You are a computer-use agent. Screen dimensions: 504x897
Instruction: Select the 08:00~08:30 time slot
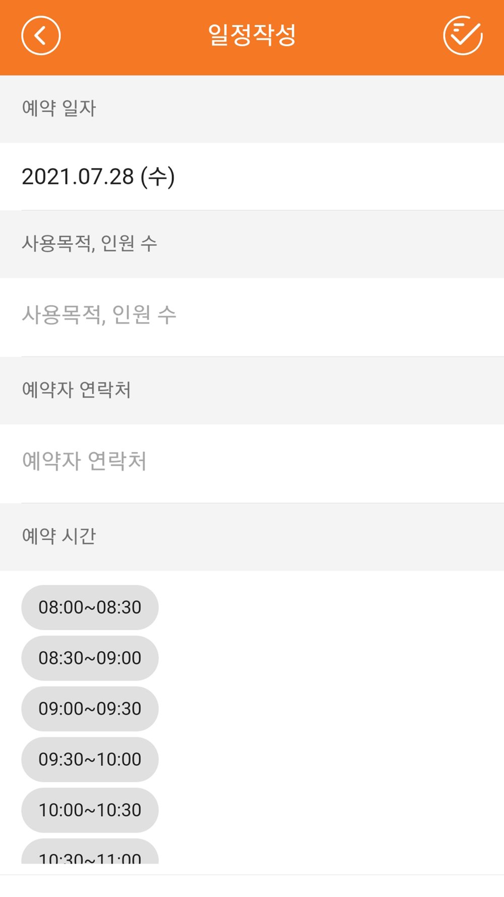pos(90,607)
